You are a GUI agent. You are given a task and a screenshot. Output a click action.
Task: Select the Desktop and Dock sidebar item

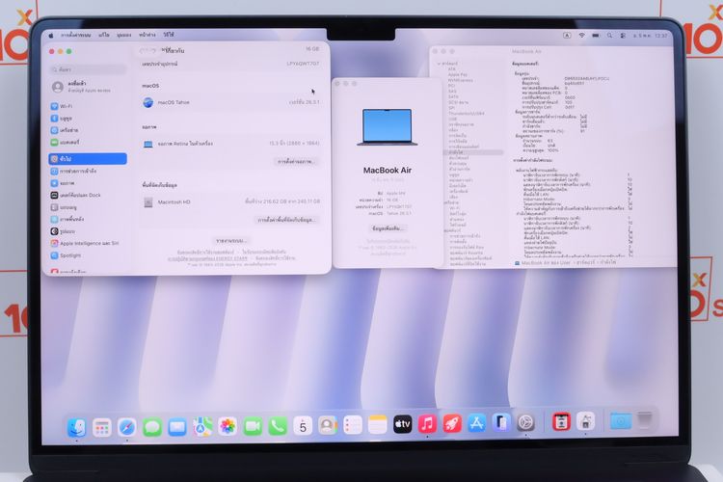88,195
